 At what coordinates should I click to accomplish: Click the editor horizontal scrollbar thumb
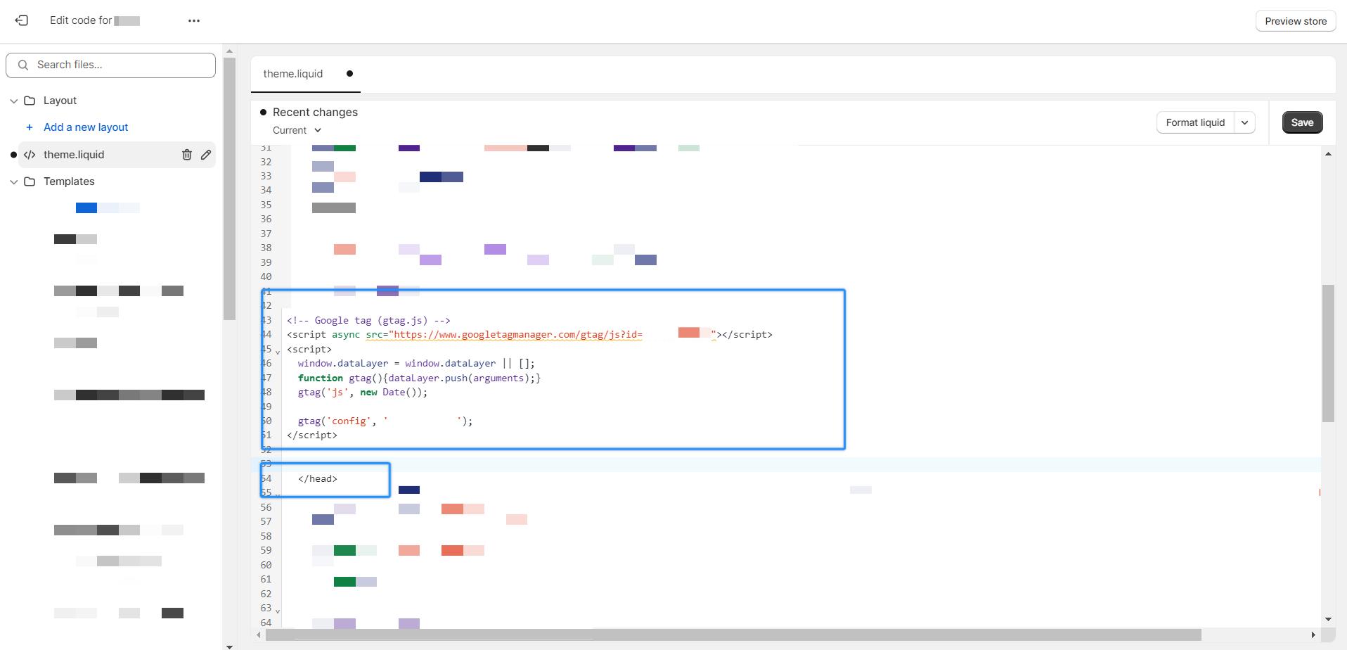coord(733,635)
